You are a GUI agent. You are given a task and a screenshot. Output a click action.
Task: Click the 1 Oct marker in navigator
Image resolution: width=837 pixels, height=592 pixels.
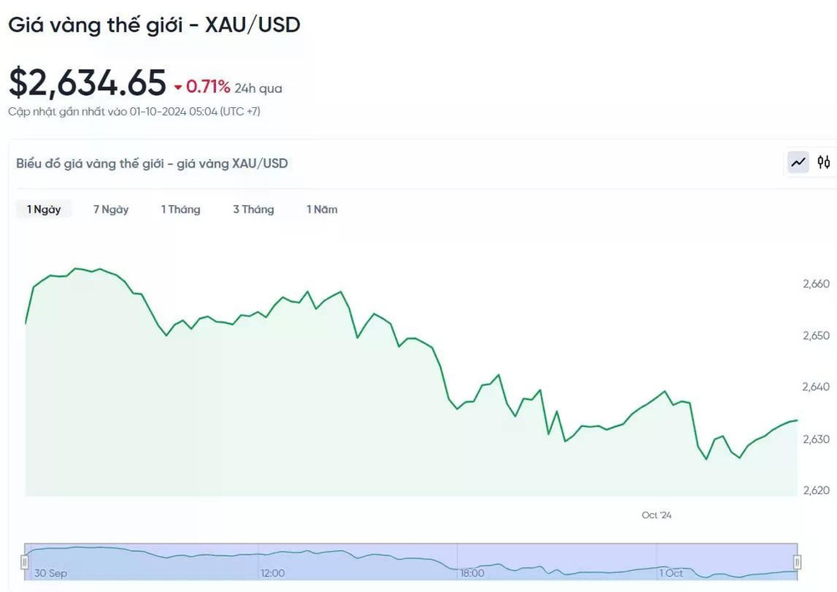pos(670,574)
